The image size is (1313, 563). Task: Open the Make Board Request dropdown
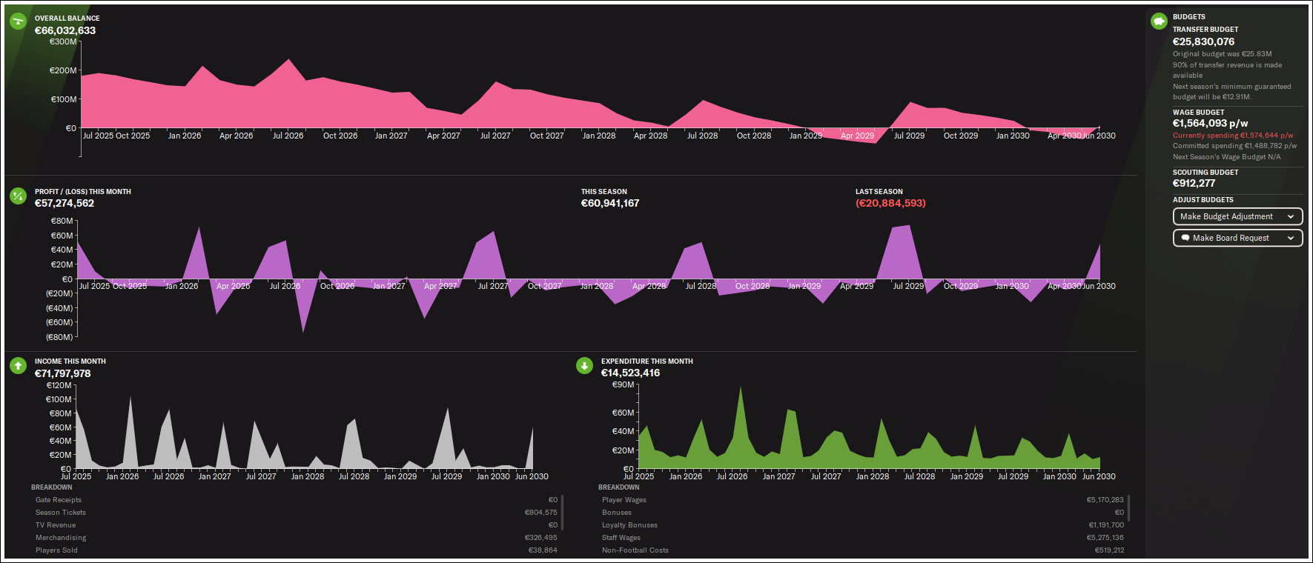tap(1237, 238)
